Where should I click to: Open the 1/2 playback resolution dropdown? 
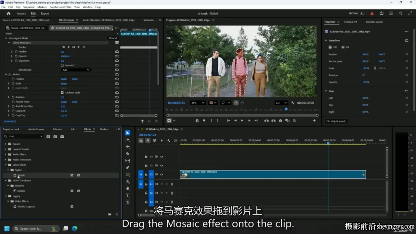(x=281, y=103)
